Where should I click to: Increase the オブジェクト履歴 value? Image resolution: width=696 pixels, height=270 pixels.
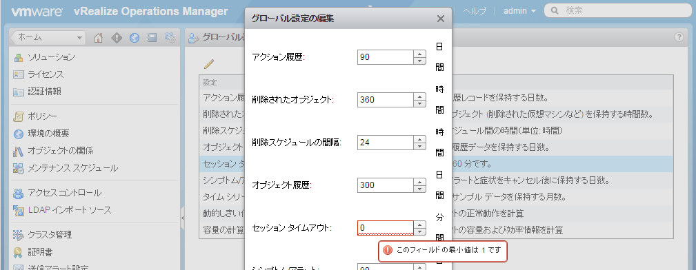click(x=419, y=181)
